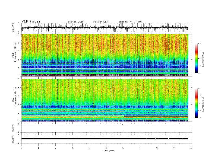Click the "ch.4(V)" axis label
Screen dimensions: 215x166
coord(13,139)
